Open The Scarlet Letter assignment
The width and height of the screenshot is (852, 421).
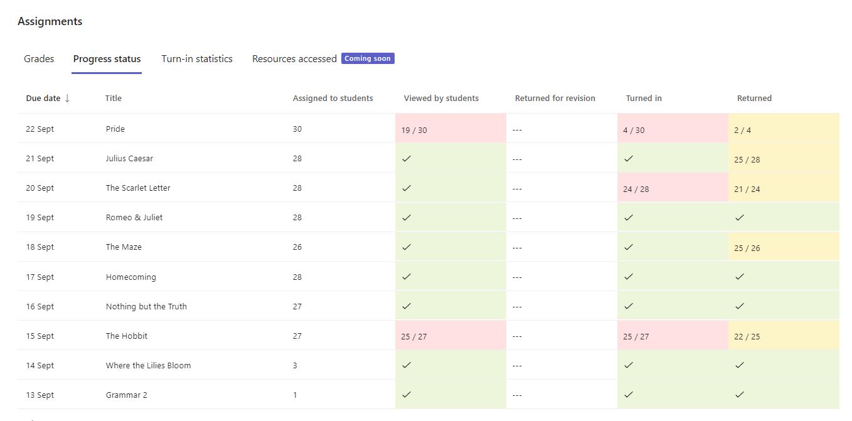(138, 188)
